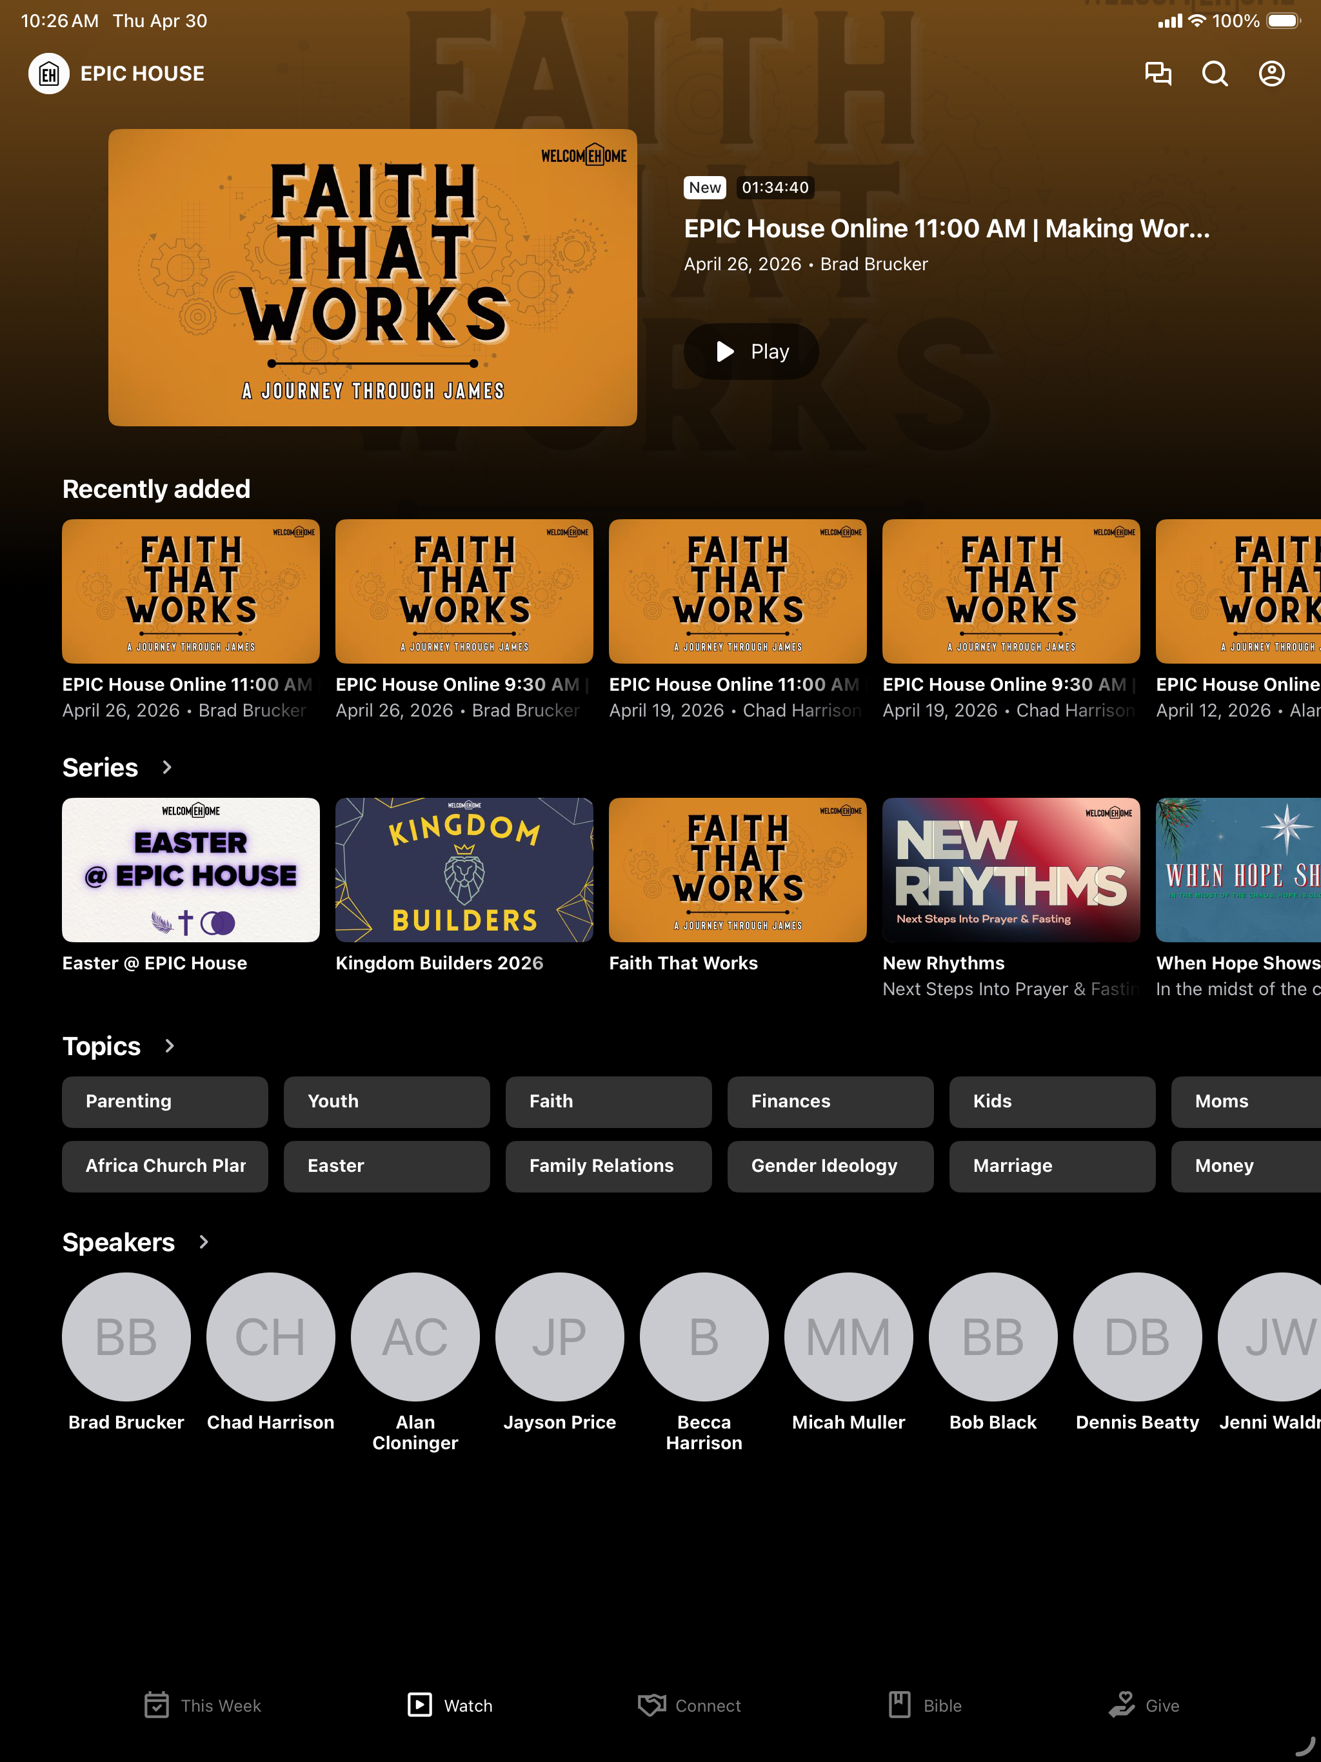
Task: Open speaker Alan Cloninger avatar
Action: click(415, 1336)
